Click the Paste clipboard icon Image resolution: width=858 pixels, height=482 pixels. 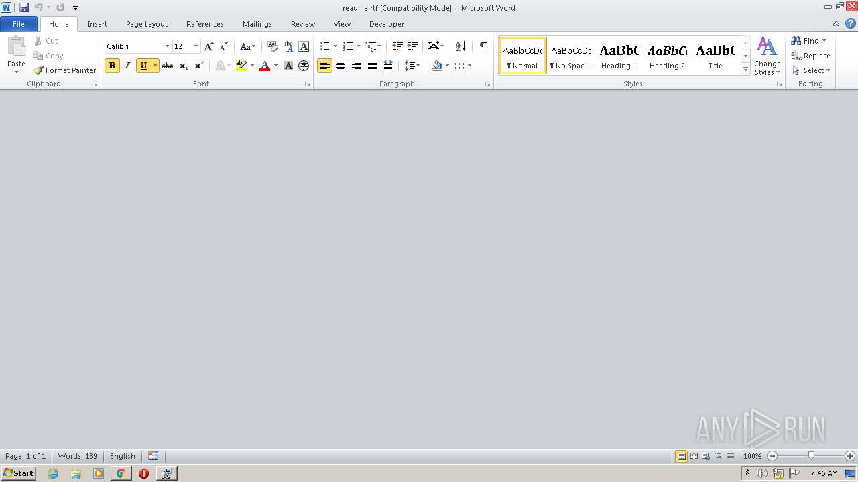pyautogui.click(x=16, y=47)
